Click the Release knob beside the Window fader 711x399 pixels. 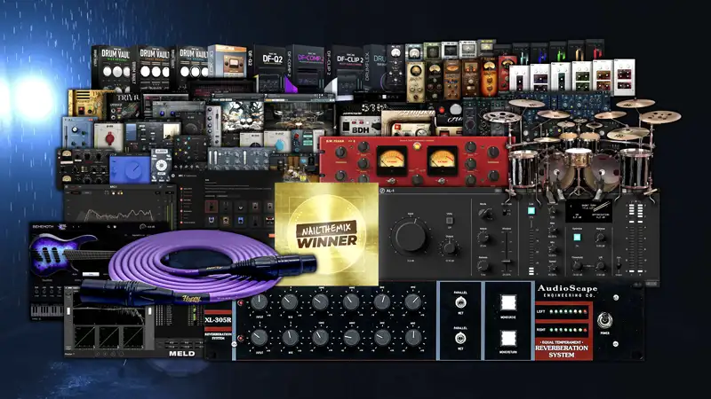pyautogui.click(x=483, y=266)
